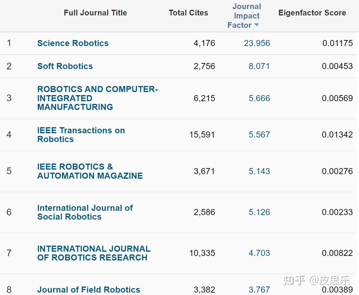Select Eigenfactor score 0.00453
Image resolution: width=359 pixels, height=295 pixels.
click(x=337, y=66)
